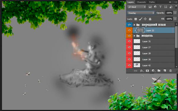178x111 pixels.
Task: Collapse panels with double arrow icon
Action: [x=170, y=2]
